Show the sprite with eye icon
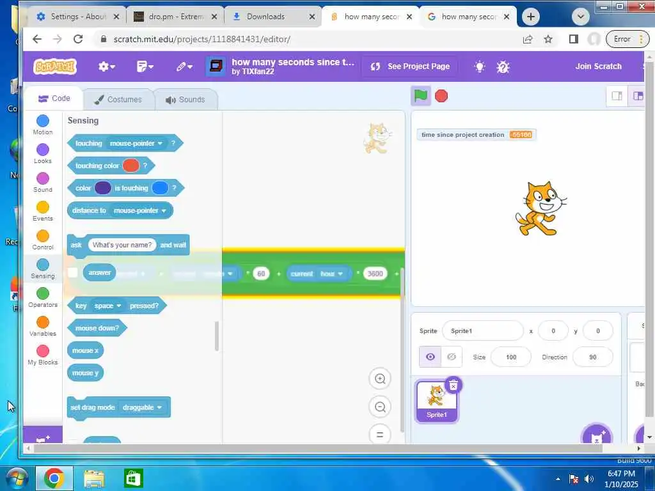 (x=430, y=357)
